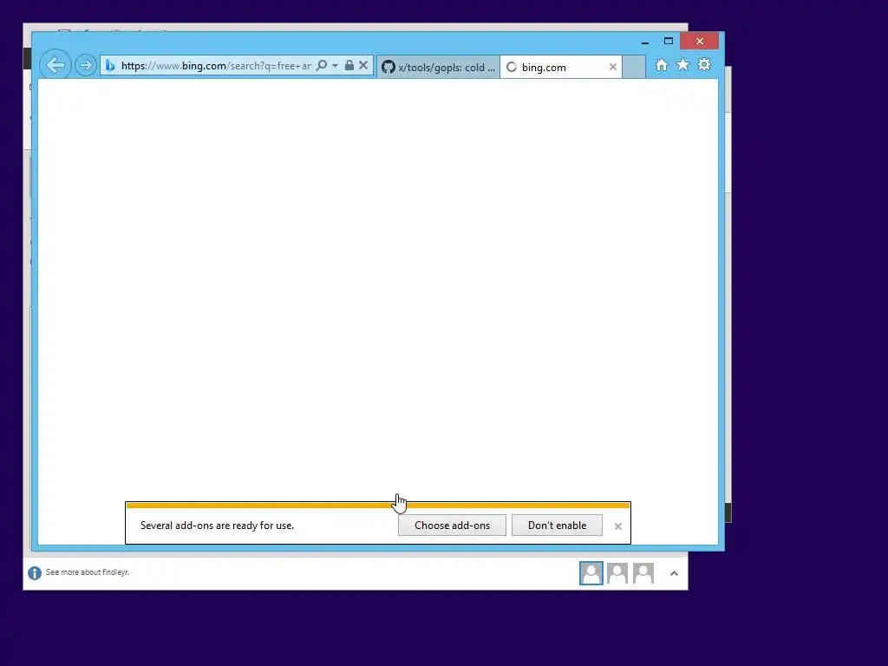888x666 pixels.
Task: Select the third contact avatar
Action: pos(643,573)
